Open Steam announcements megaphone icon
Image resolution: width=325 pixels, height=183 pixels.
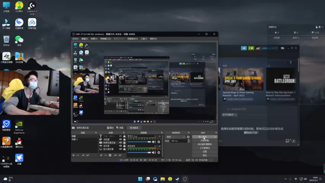coord(244,48)
